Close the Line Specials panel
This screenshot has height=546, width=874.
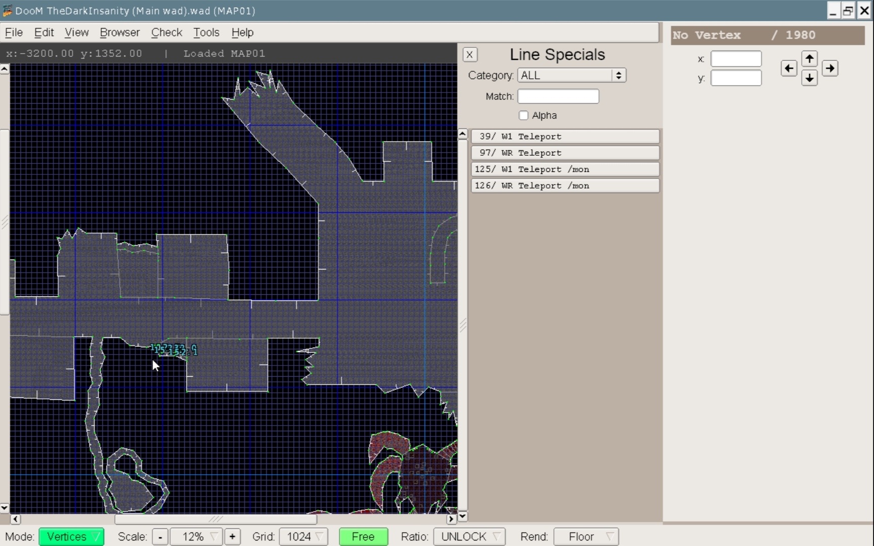(x=469, y=55)
